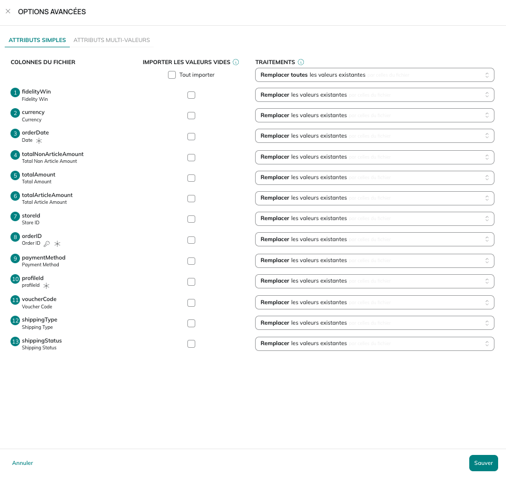Click the totalNonArticleAmount column name
Viewport: 506px width, 477px height.
(52, 154)
